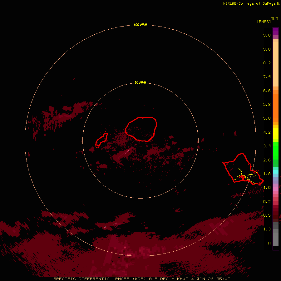Viewport: 281px width, 281px height.
Task: Click the 05:40 timestamp
Action: [223, 279]
